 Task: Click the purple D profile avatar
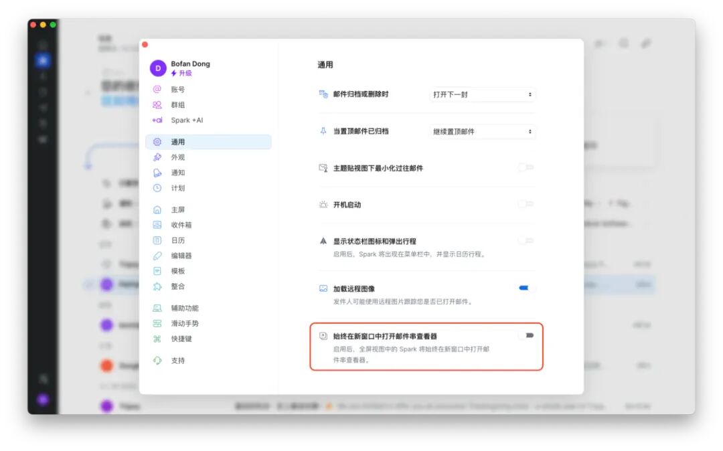158,68
